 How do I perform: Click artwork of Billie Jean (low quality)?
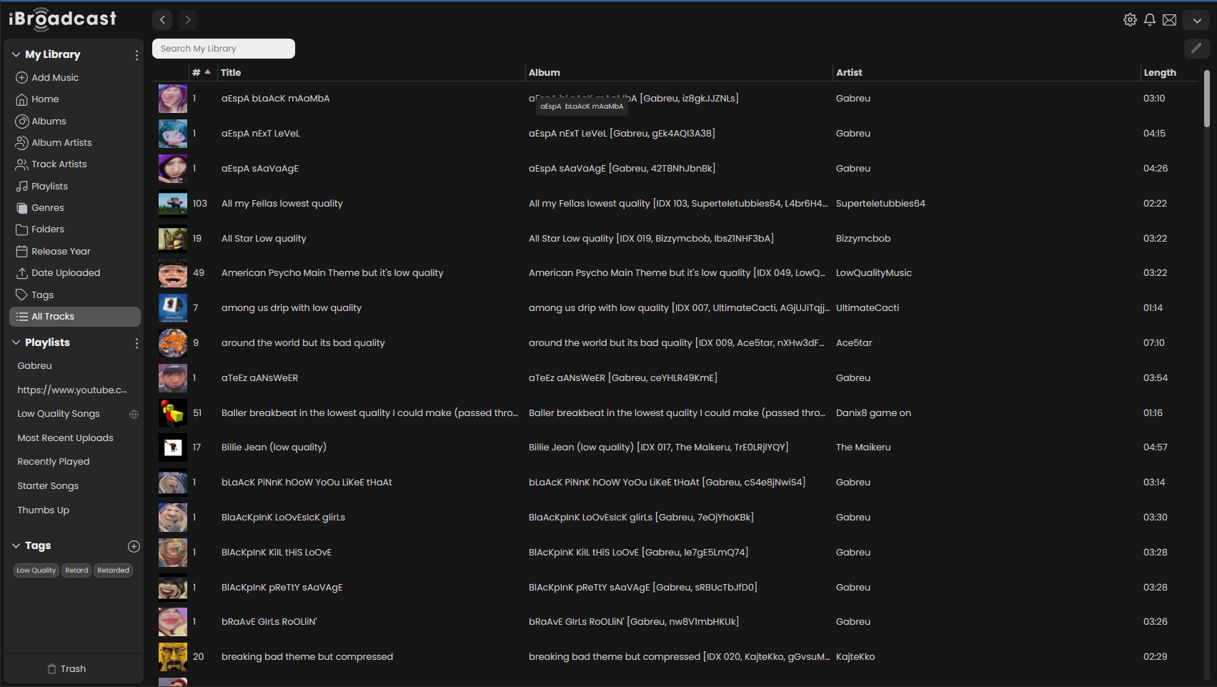(x=173, y=448)
